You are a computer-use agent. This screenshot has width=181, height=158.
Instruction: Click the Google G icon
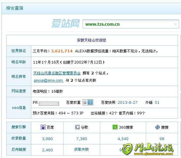click(77, 127)
